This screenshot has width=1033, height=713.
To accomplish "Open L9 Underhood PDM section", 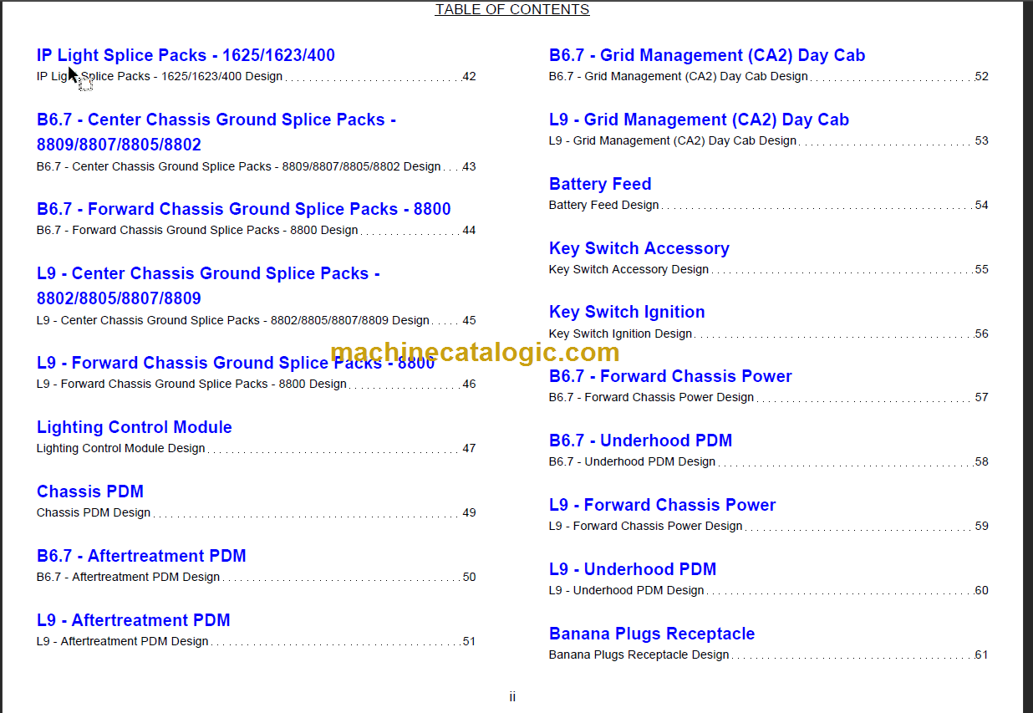I will (633, 569).
